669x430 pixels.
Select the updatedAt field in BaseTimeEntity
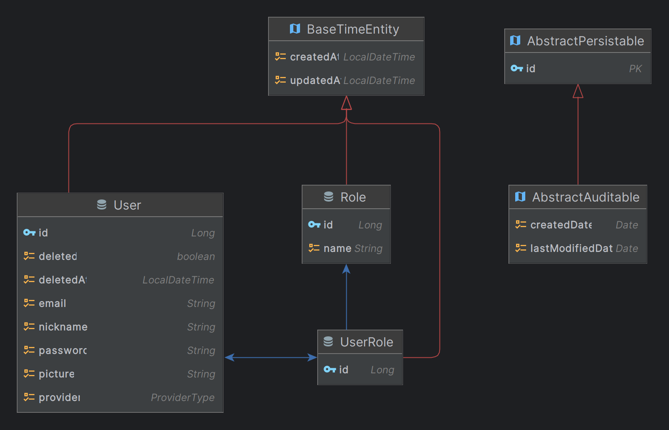pyautogui.click(x=346, y=80)
